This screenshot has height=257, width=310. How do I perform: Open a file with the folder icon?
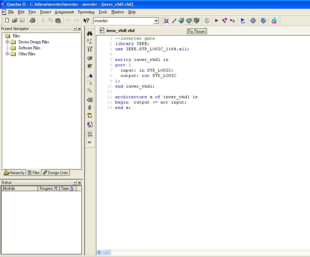pyautogui.click(x=15, y=21)
